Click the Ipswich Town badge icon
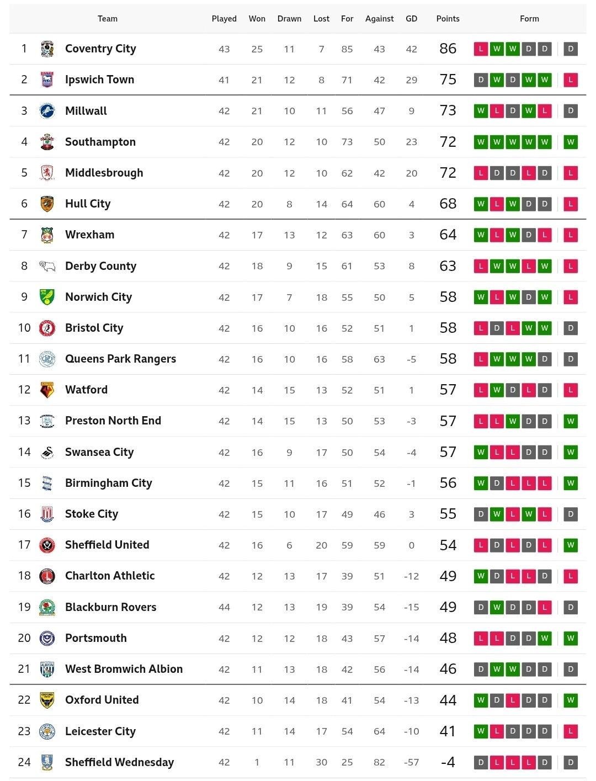The image size is (596, 781). pyautogui.click(x=47, y=80)
